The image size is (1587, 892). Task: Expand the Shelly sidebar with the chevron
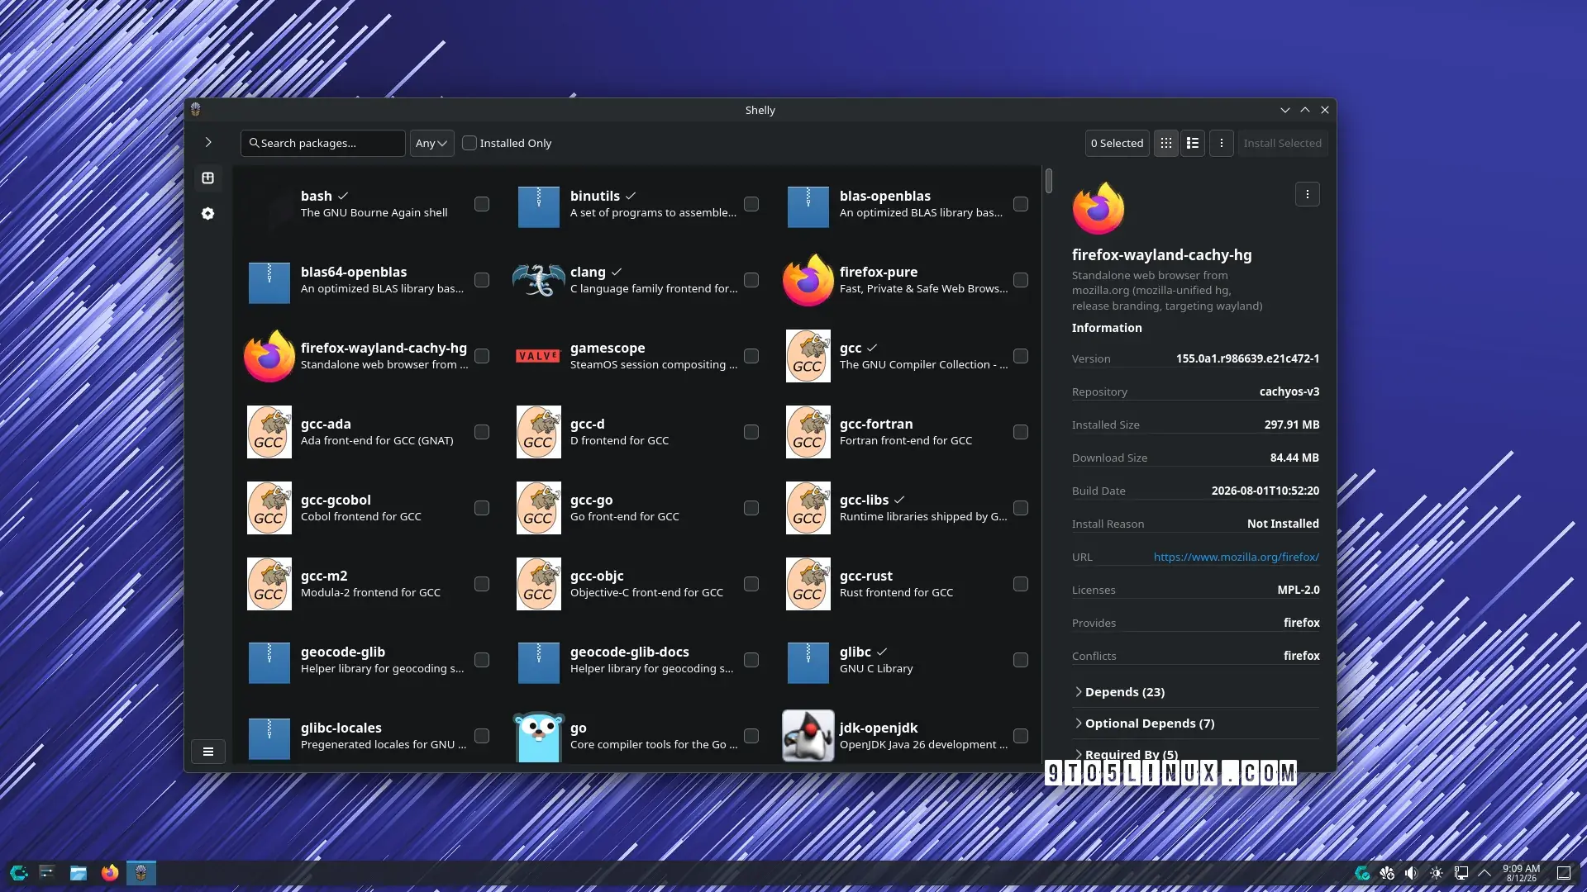point(208,142)
